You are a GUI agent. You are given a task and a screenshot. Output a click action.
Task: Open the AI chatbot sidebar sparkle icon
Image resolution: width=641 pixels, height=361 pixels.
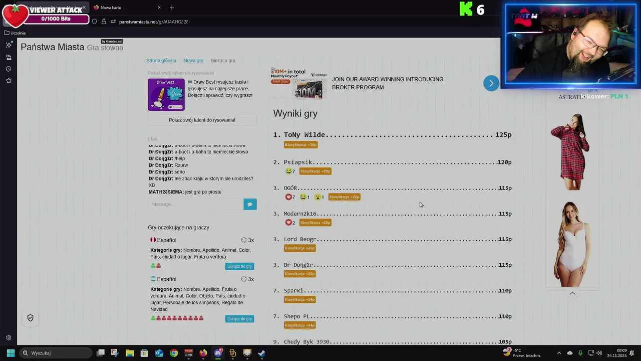pos(9,45)
